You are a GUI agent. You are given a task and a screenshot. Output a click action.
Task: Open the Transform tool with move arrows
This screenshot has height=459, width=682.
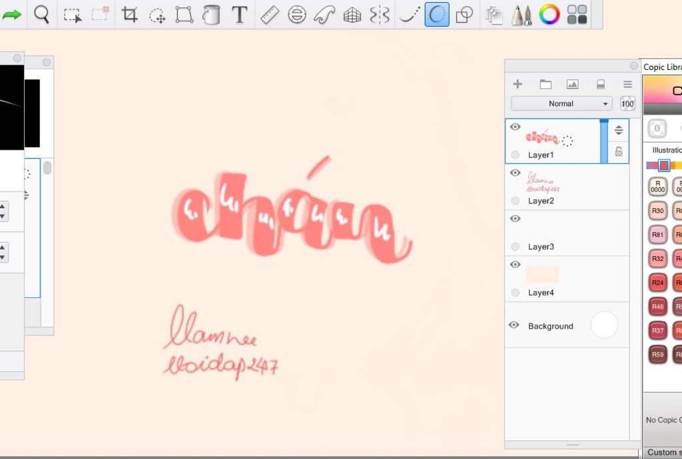(x=157, y=15)
